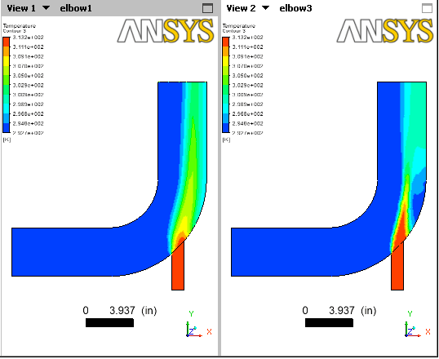Click the View 1 label
Screen dimensions: 439x359
(21, 8)
